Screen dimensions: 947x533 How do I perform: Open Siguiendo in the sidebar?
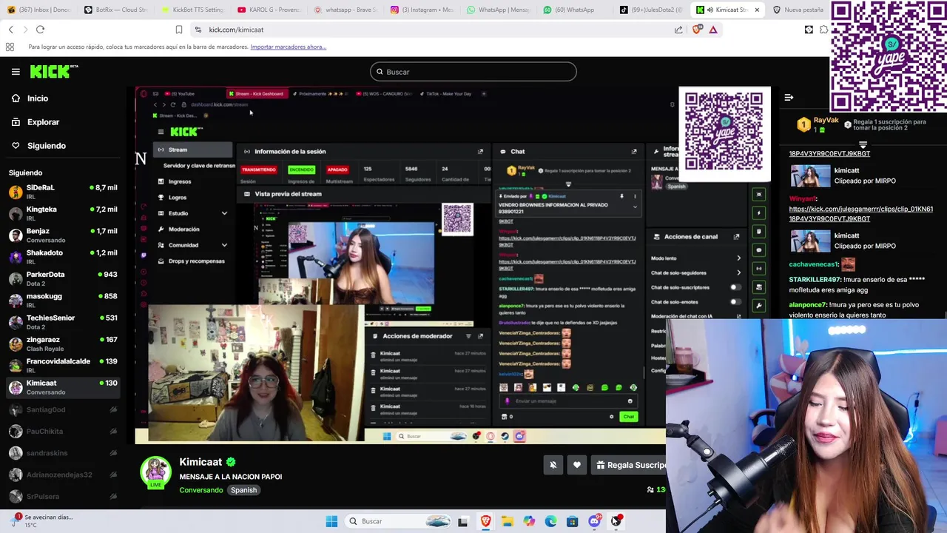38,146
